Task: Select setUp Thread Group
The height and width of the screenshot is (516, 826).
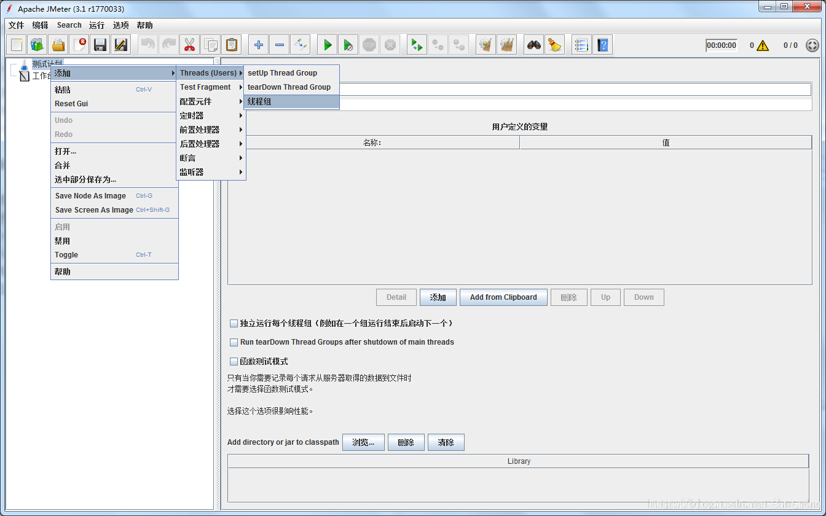Action: click(291, 73)
